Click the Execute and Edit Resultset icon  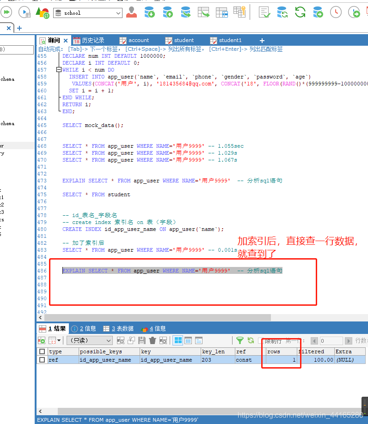(25, 12)
